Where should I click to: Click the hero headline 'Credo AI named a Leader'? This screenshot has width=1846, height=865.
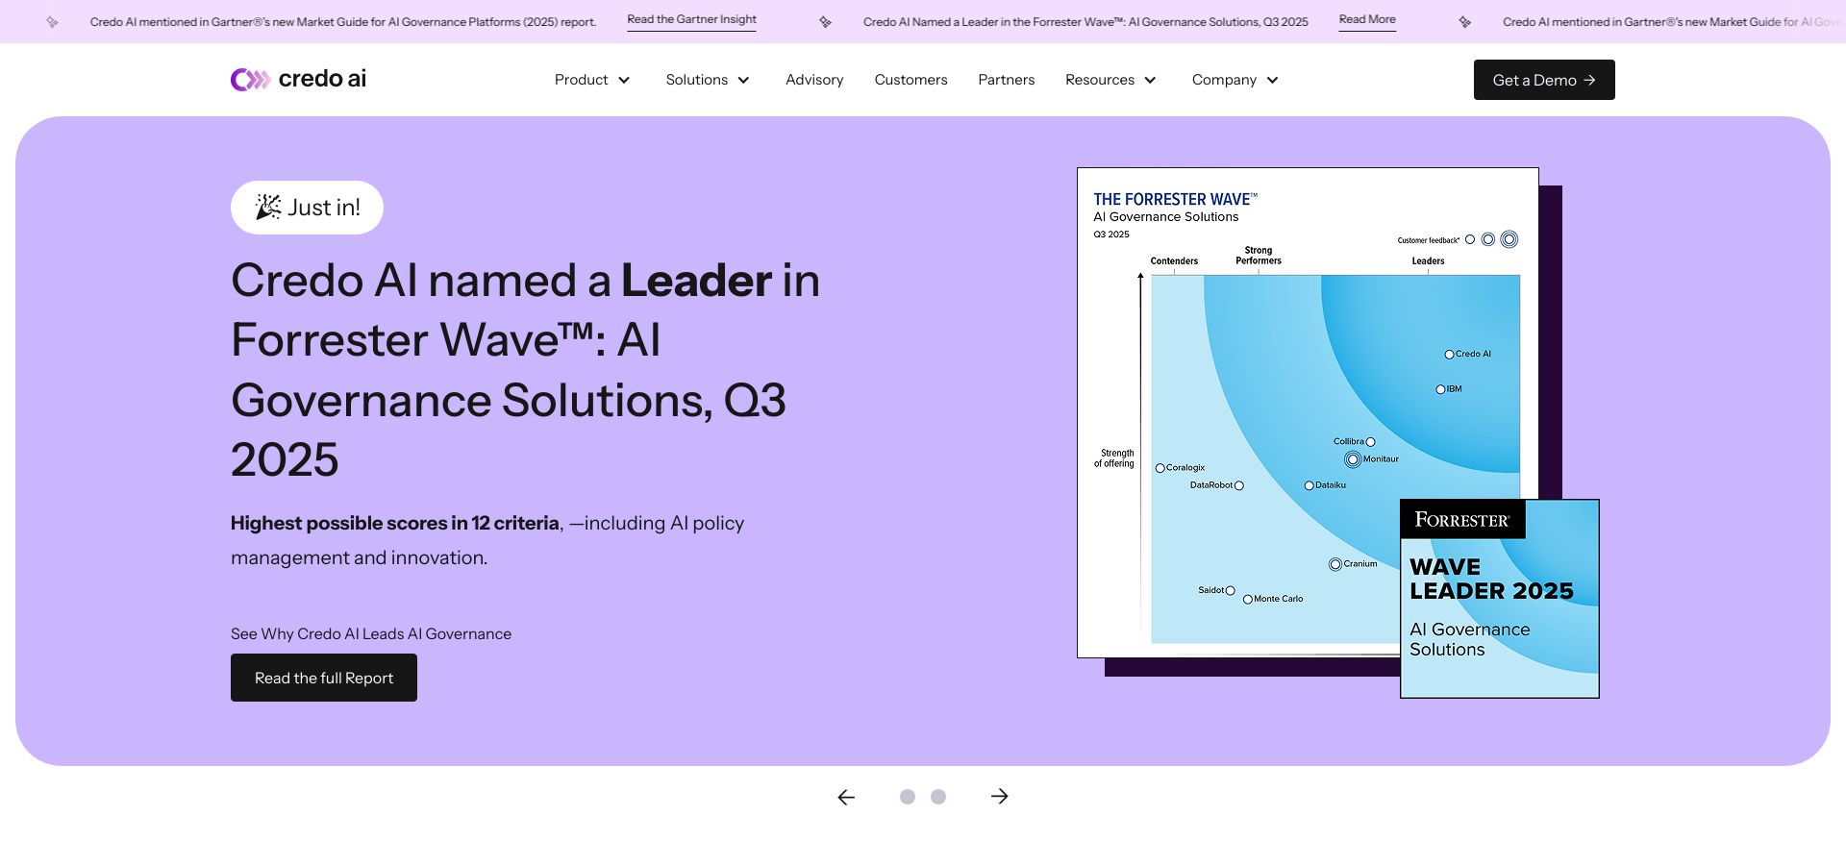525,370
